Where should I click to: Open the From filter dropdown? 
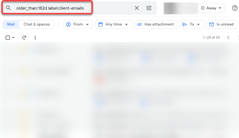click(x=78, y=24)
